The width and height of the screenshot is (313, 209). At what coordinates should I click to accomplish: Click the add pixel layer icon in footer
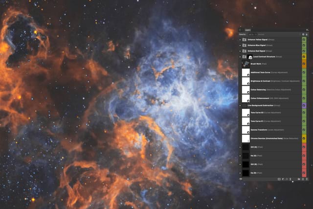click(303, 179)
